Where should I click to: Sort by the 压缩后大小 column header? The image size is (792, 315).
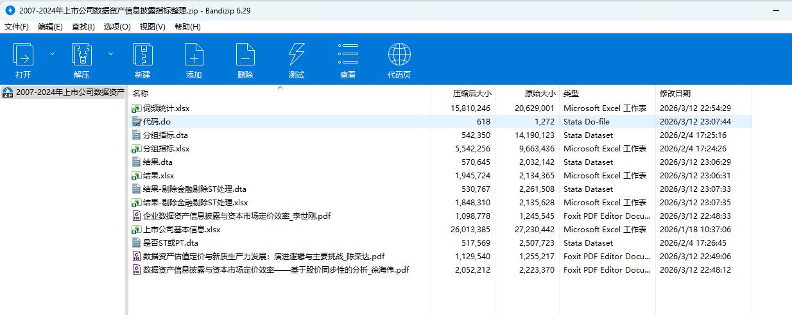tap(472, 94)
